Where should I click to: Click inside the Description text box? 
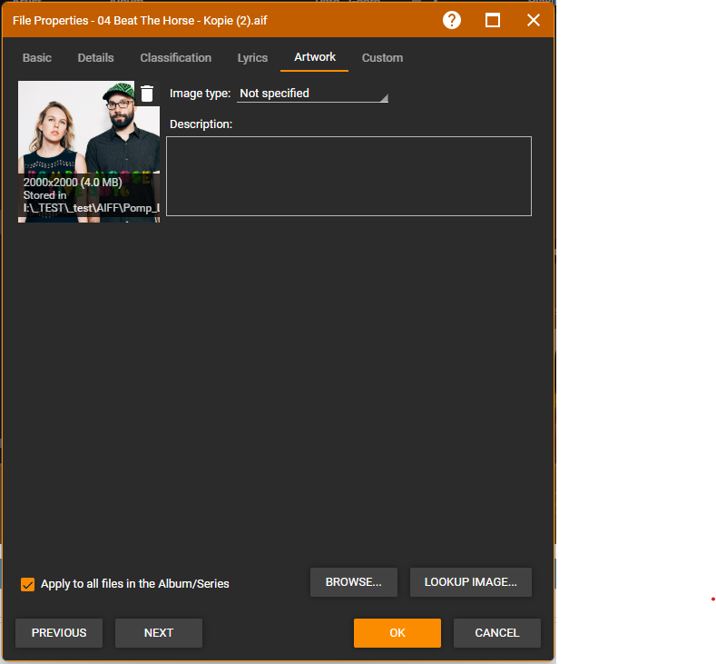[x=348, y=176]
